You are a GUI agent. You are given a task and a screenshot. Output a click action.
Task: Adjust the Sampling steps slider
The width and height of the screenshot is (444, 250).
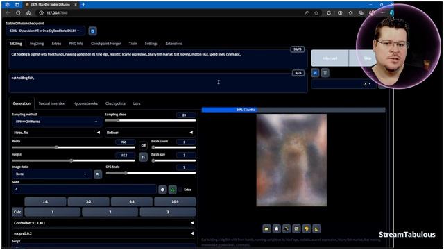click(150, 120)
